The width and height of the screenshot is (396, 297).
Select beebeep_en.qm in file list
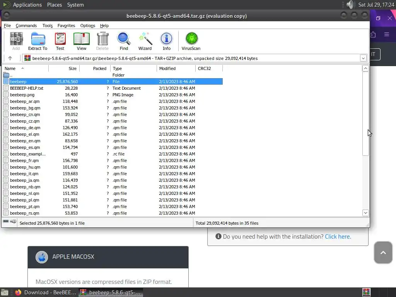pyautogui.click(x=113, y=141)
